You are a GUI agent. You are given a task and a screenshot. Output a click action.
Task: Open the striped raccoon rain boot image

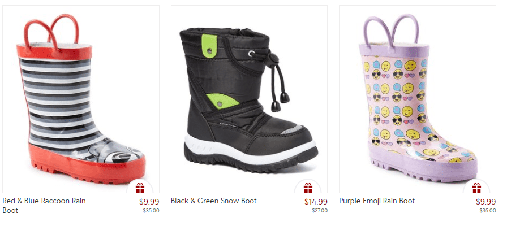point(81,99)
